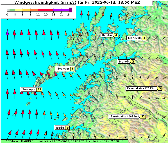Click the red legend band between 12 and 18

click(46, 10)
